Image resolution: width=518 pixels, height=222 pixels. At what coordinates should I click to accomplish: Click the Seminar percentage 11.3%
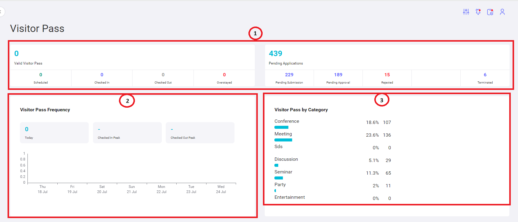373,173
